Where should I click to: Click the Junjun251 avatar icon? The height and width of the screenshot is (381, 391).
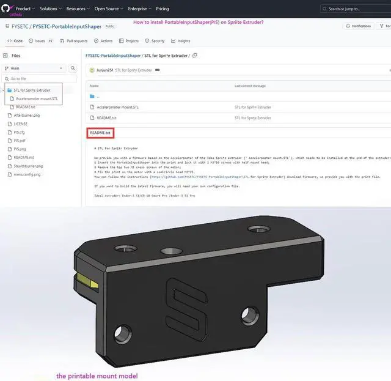click(x=92, y=70)
